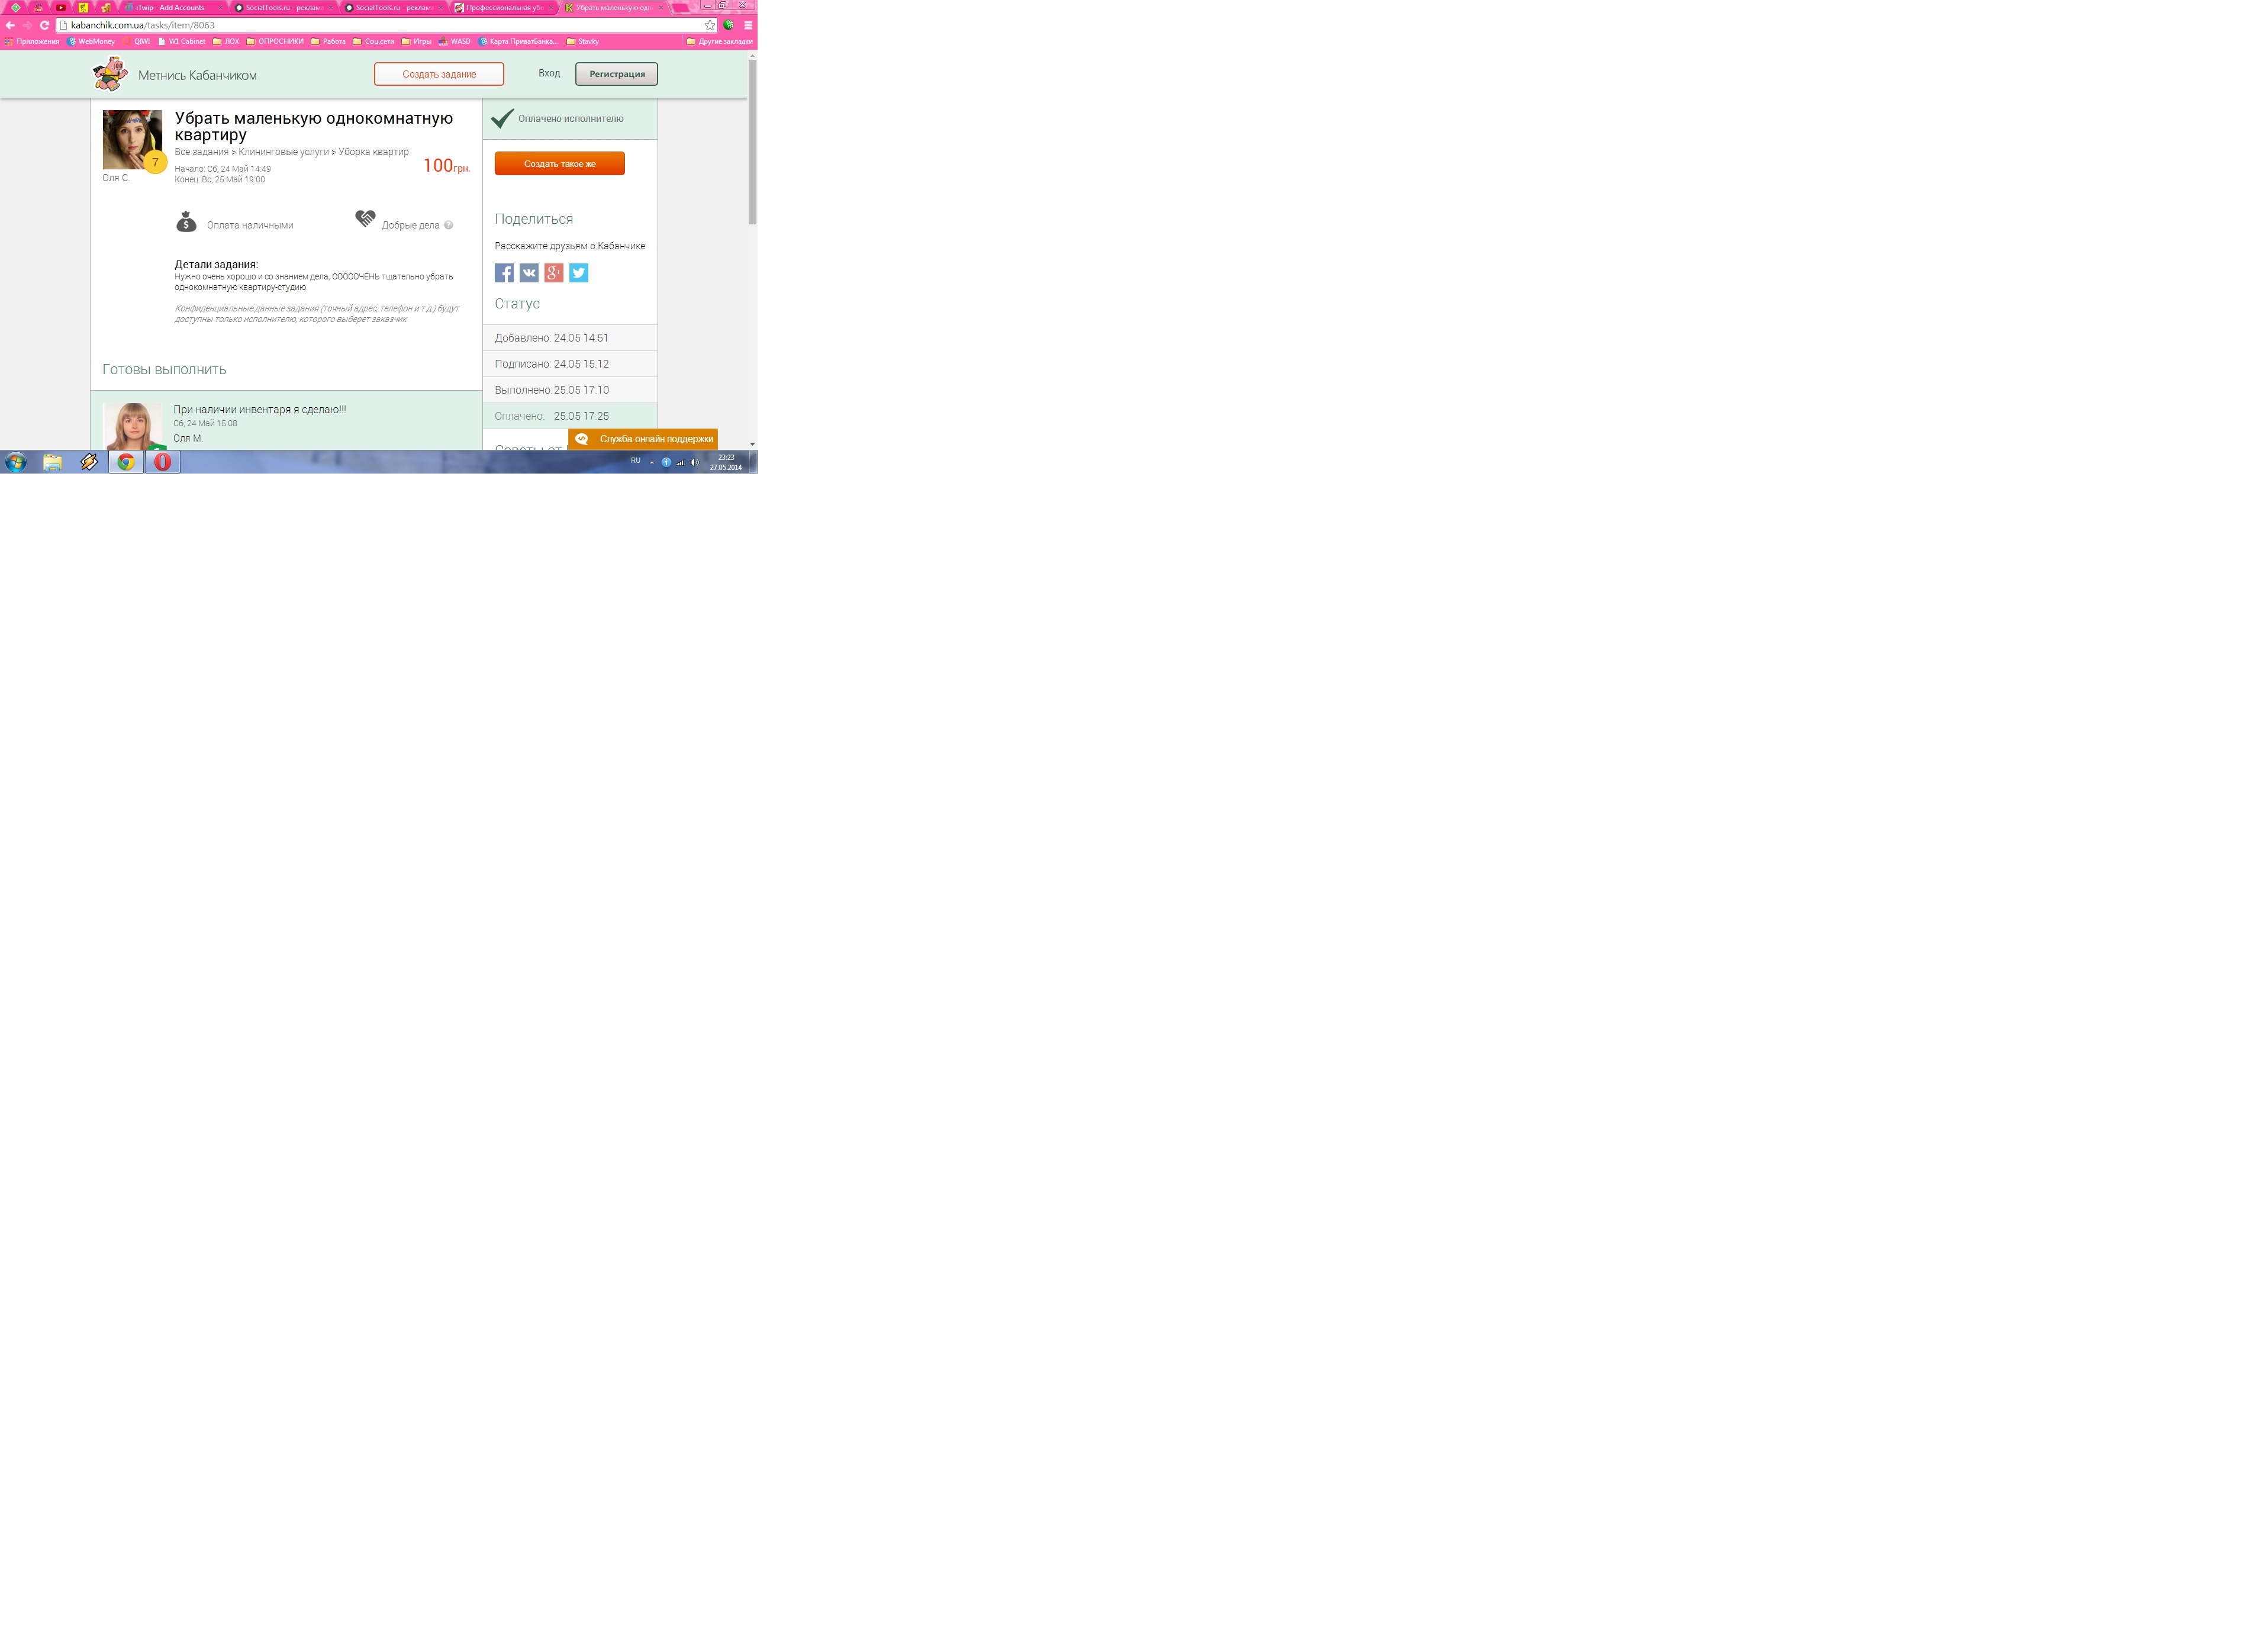The height and width of the screenshot is (1629, 2268).
Task: Open the WASD bookmark
Action: tap(454, 41)
